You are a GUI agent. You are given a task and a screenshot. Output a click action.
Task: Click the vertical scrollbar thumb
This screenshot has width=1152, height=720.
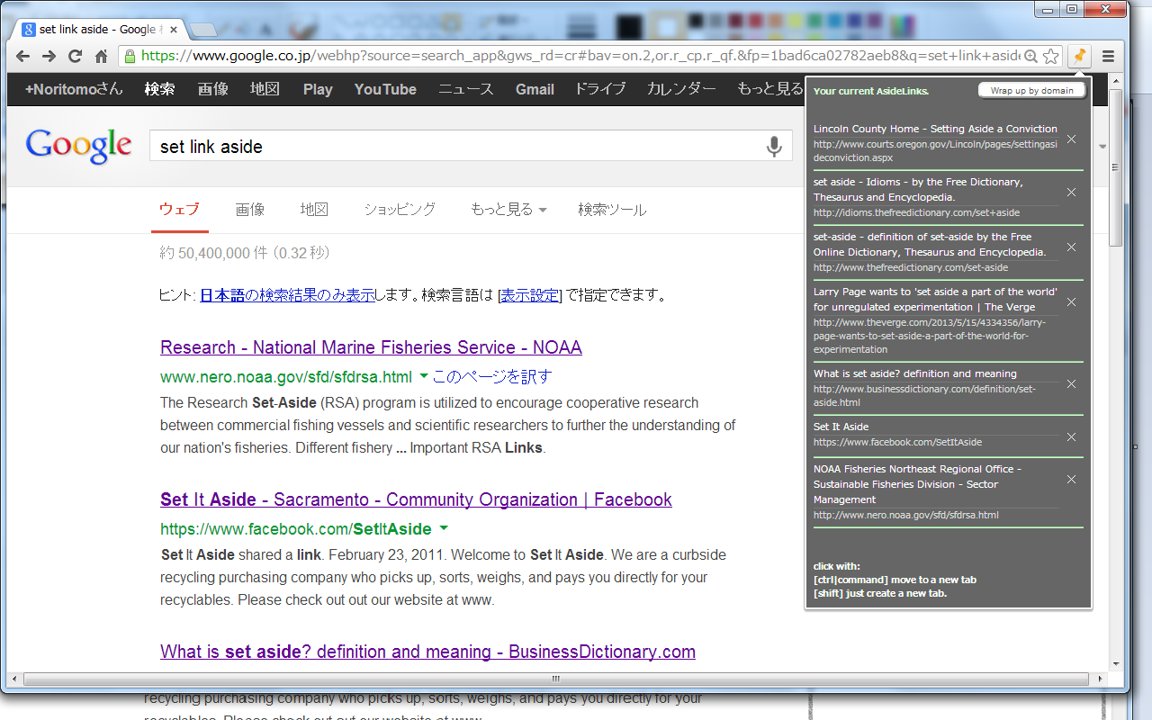[1116, 168]
